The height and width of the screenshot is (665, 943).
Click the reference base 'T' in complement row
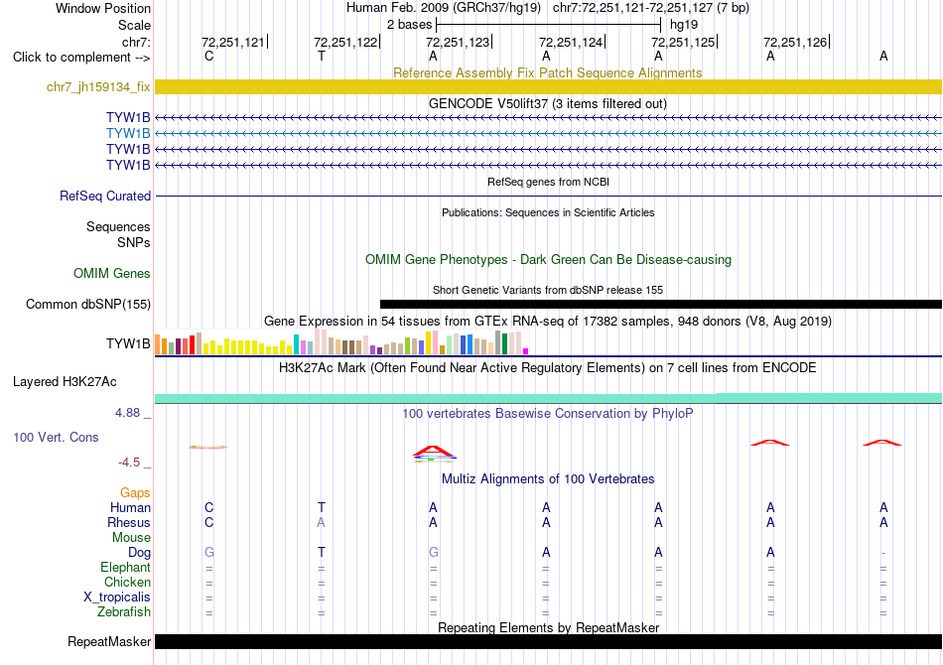point(322,57)
